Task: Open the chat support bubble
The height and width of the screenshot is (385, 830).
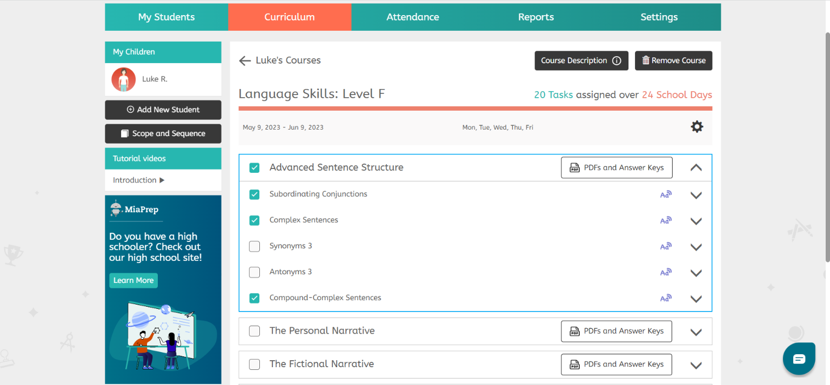Action: [x=799, y=358]
